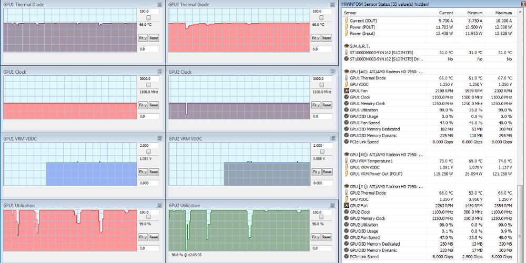Click Fit y in GPU1 Clock graph

[143, 105]
